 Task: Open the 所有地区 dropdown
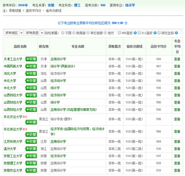click(x=14, y=33)
